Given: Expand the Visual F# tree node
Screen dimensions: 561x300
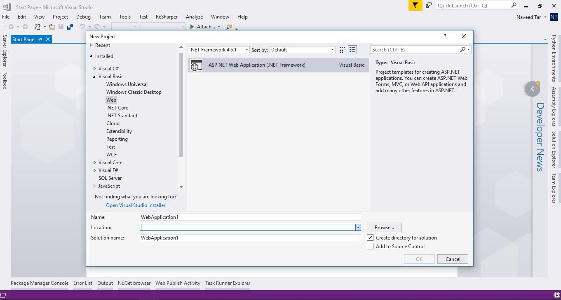Looking at the screenshot, I should pyautogui.click(x=94, y=170).
